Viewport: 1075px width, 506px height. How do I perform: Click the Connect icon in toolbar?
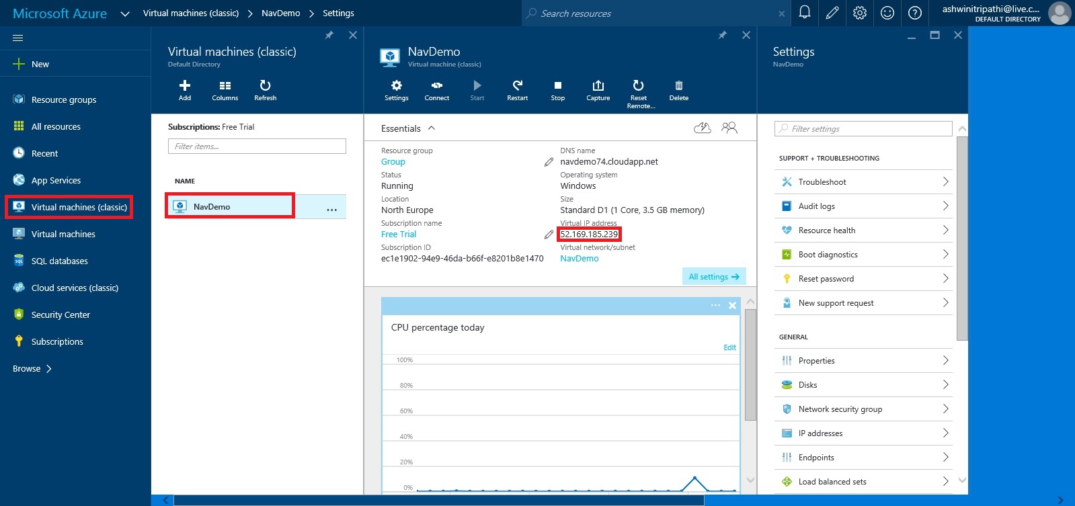coord(436,86)
